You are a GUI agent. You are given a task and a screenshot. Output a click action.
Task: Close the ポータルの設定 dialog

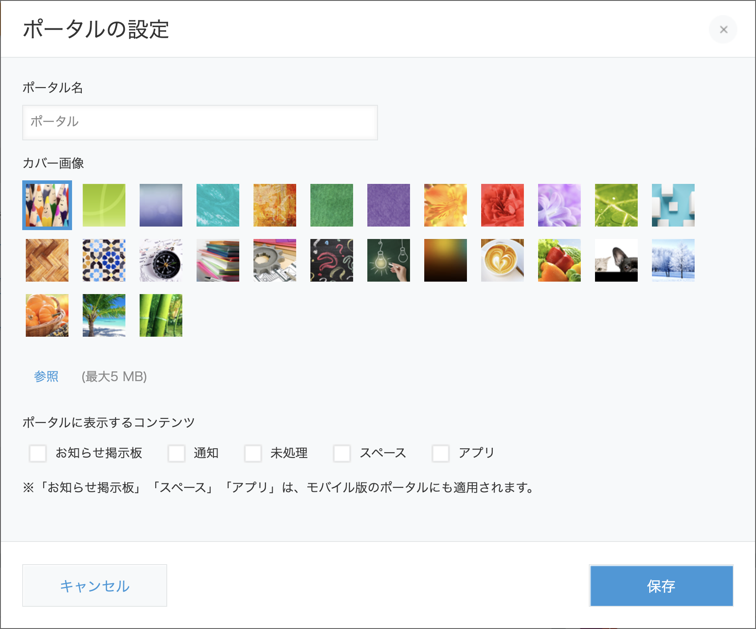click(x=723, y=29)
